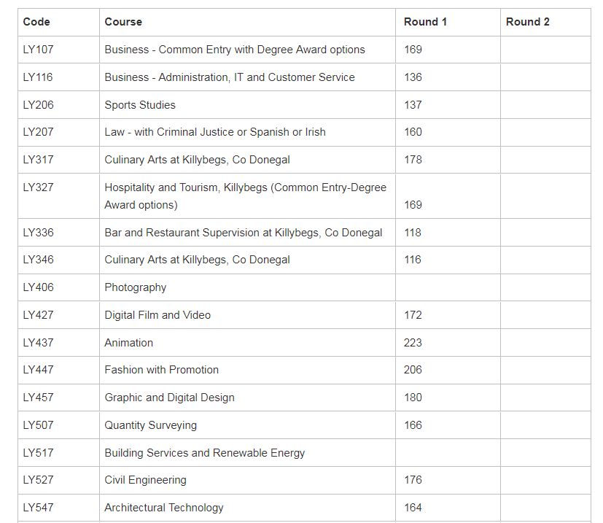The image size is (603, 523).
Task: Click the Animation points value 223
Action: click(413, 343)
